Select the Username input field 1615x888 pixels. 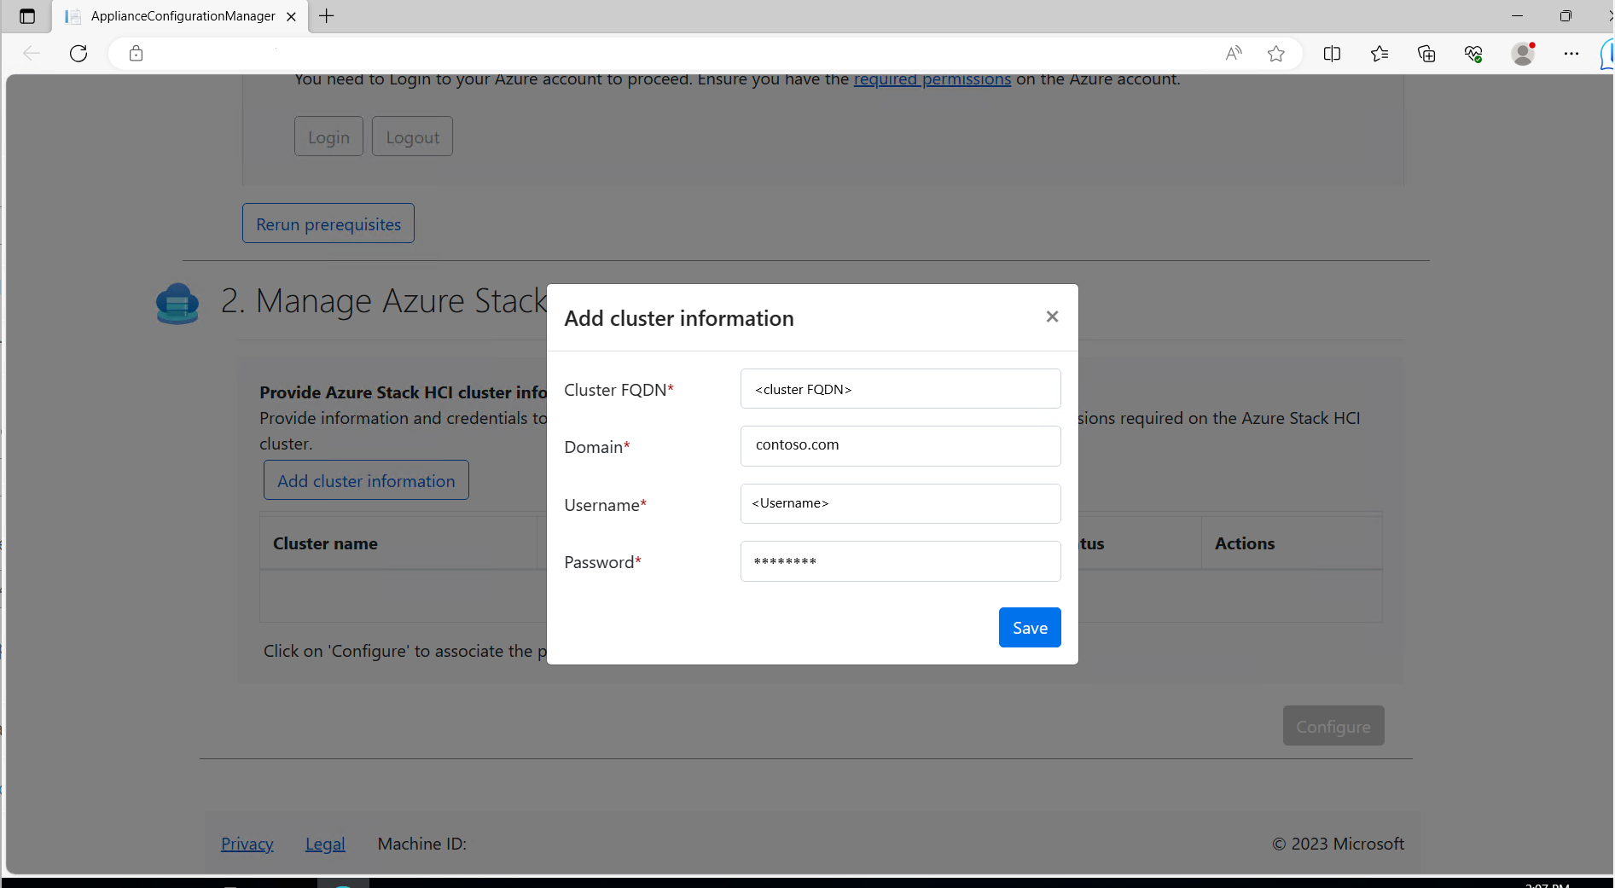900,503
